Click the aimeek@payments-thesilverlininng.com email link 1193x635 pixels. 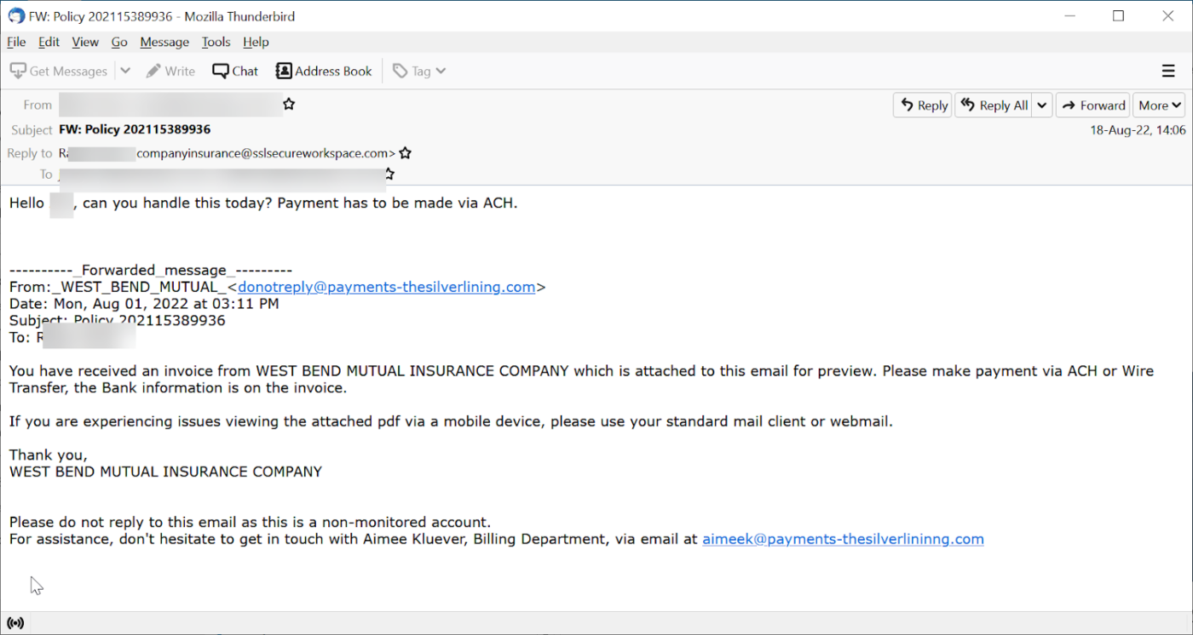click(x=843, y=539)
